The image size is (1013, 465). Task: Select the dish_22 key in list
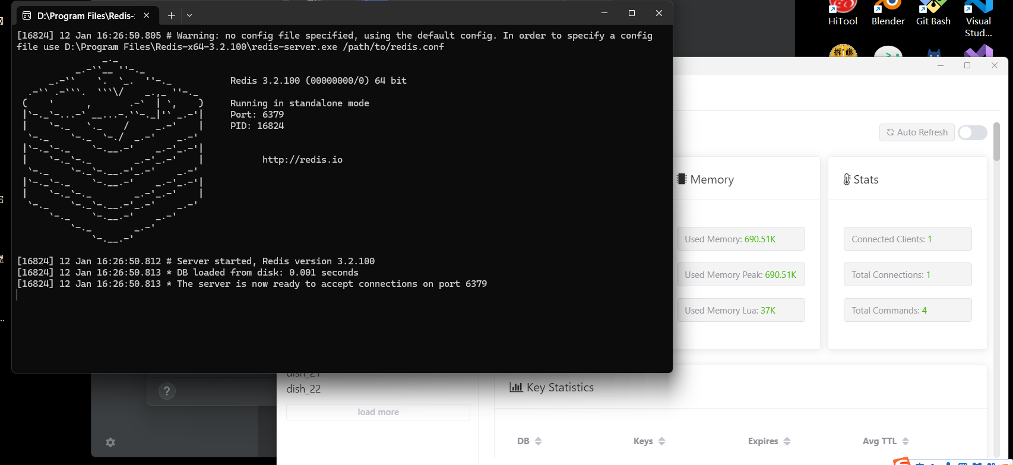(x=303, y=389)
